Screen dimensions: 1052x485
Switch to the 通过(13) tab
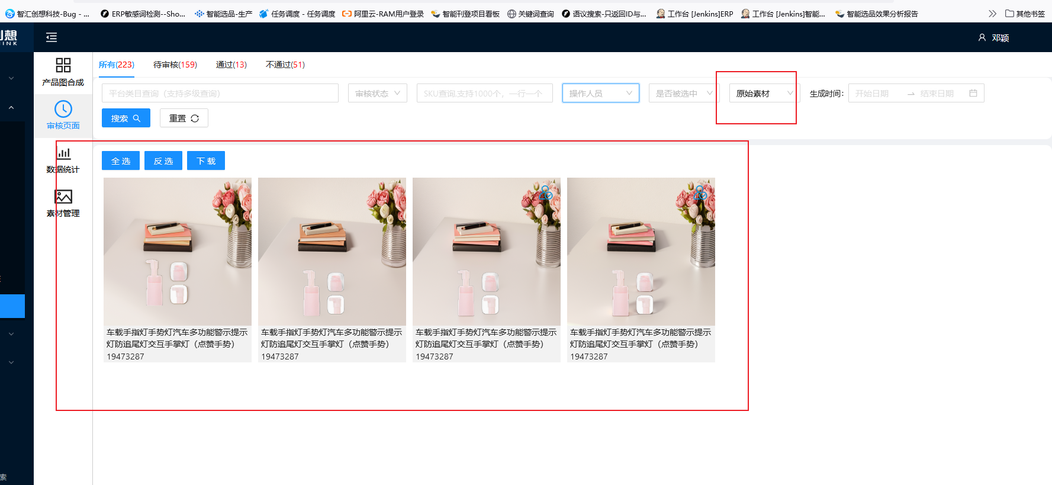tap(231, 65)
